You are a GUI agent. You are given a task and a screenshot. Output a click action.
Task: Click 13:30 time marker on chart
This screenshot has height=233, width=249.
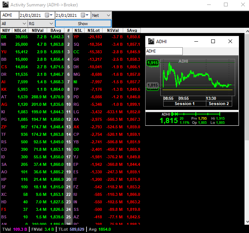click(x=211, y=98)
